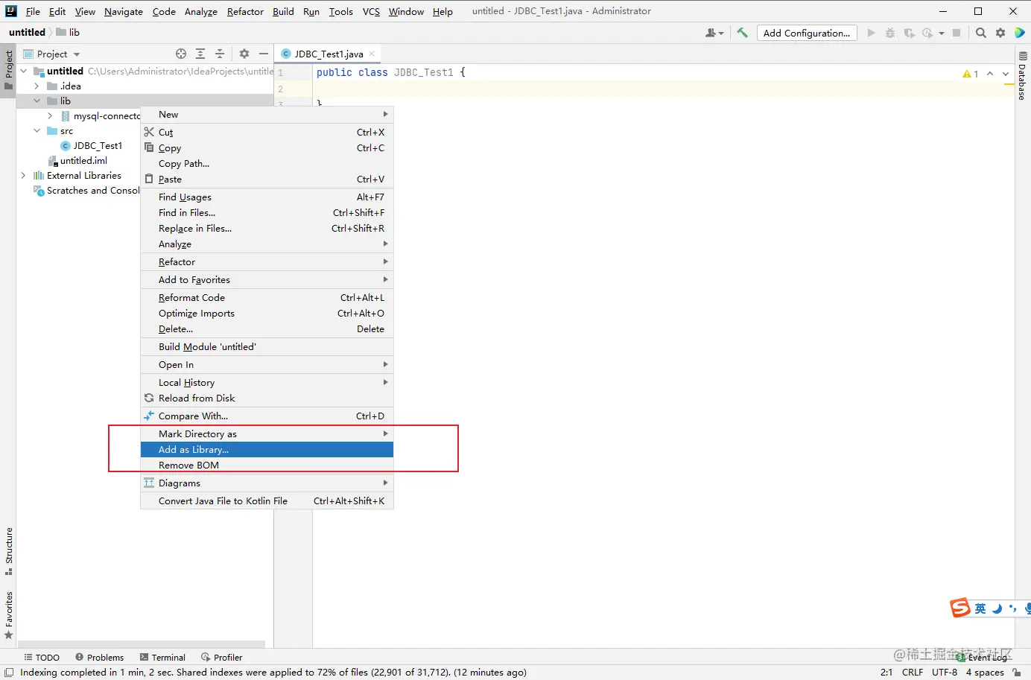Change CRLF line separator in status bar
Screen dimensions: 1031x680
(913, 672)
